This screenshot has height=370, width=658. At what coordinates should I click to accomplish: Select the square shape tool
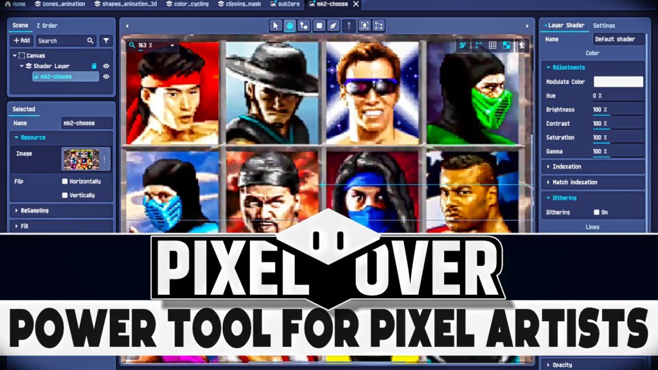(x=319, y=26)
